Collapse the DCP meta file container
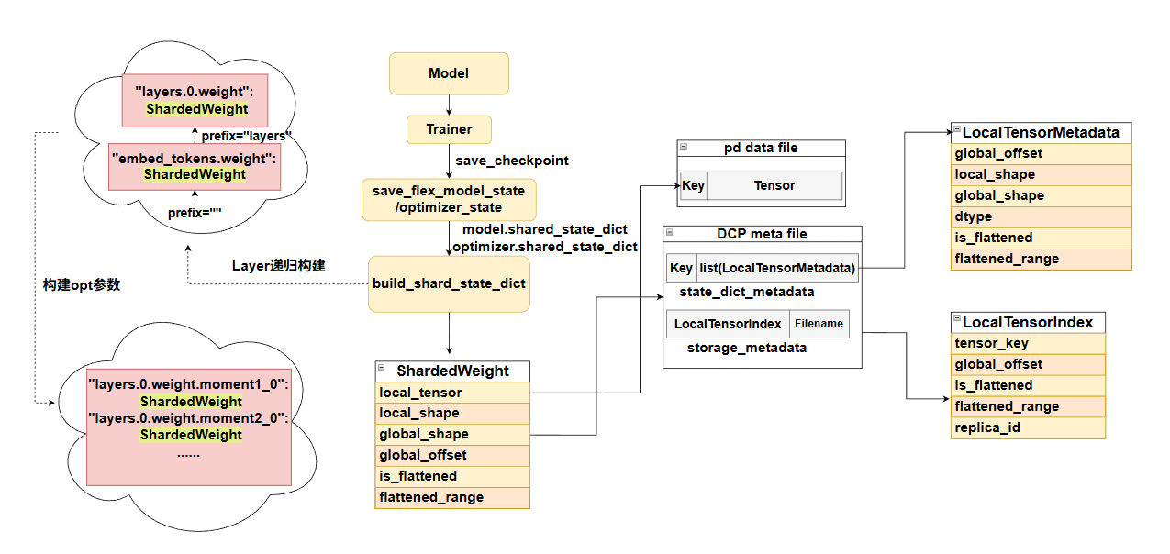Image resolution: width=1170 pixels, height=554 pixels. pos(670,233)
